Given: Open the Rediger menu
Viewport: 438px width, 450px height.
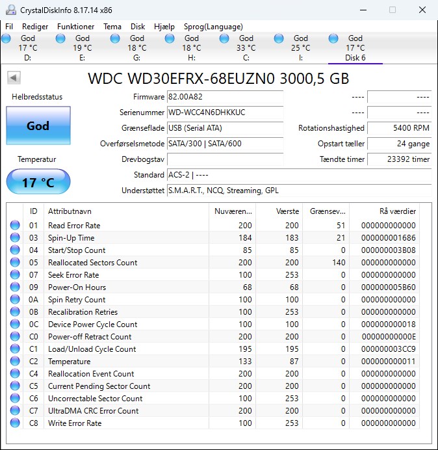Looking at the screenshot, I should (x=35, y=27).
